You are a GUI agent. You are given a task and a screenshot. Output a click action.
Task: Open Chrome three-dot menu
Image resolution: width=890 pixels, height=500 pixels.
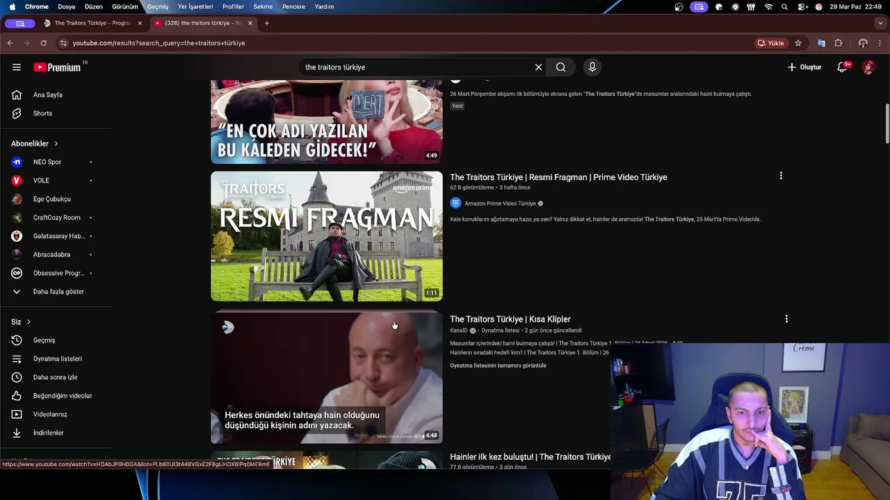(x=880, y=43)
